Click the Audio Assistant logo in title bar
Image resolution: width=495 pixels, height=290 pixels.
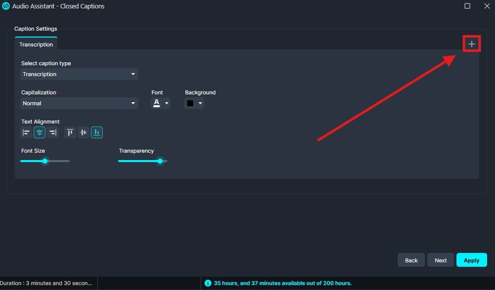[x=6, y=6]
